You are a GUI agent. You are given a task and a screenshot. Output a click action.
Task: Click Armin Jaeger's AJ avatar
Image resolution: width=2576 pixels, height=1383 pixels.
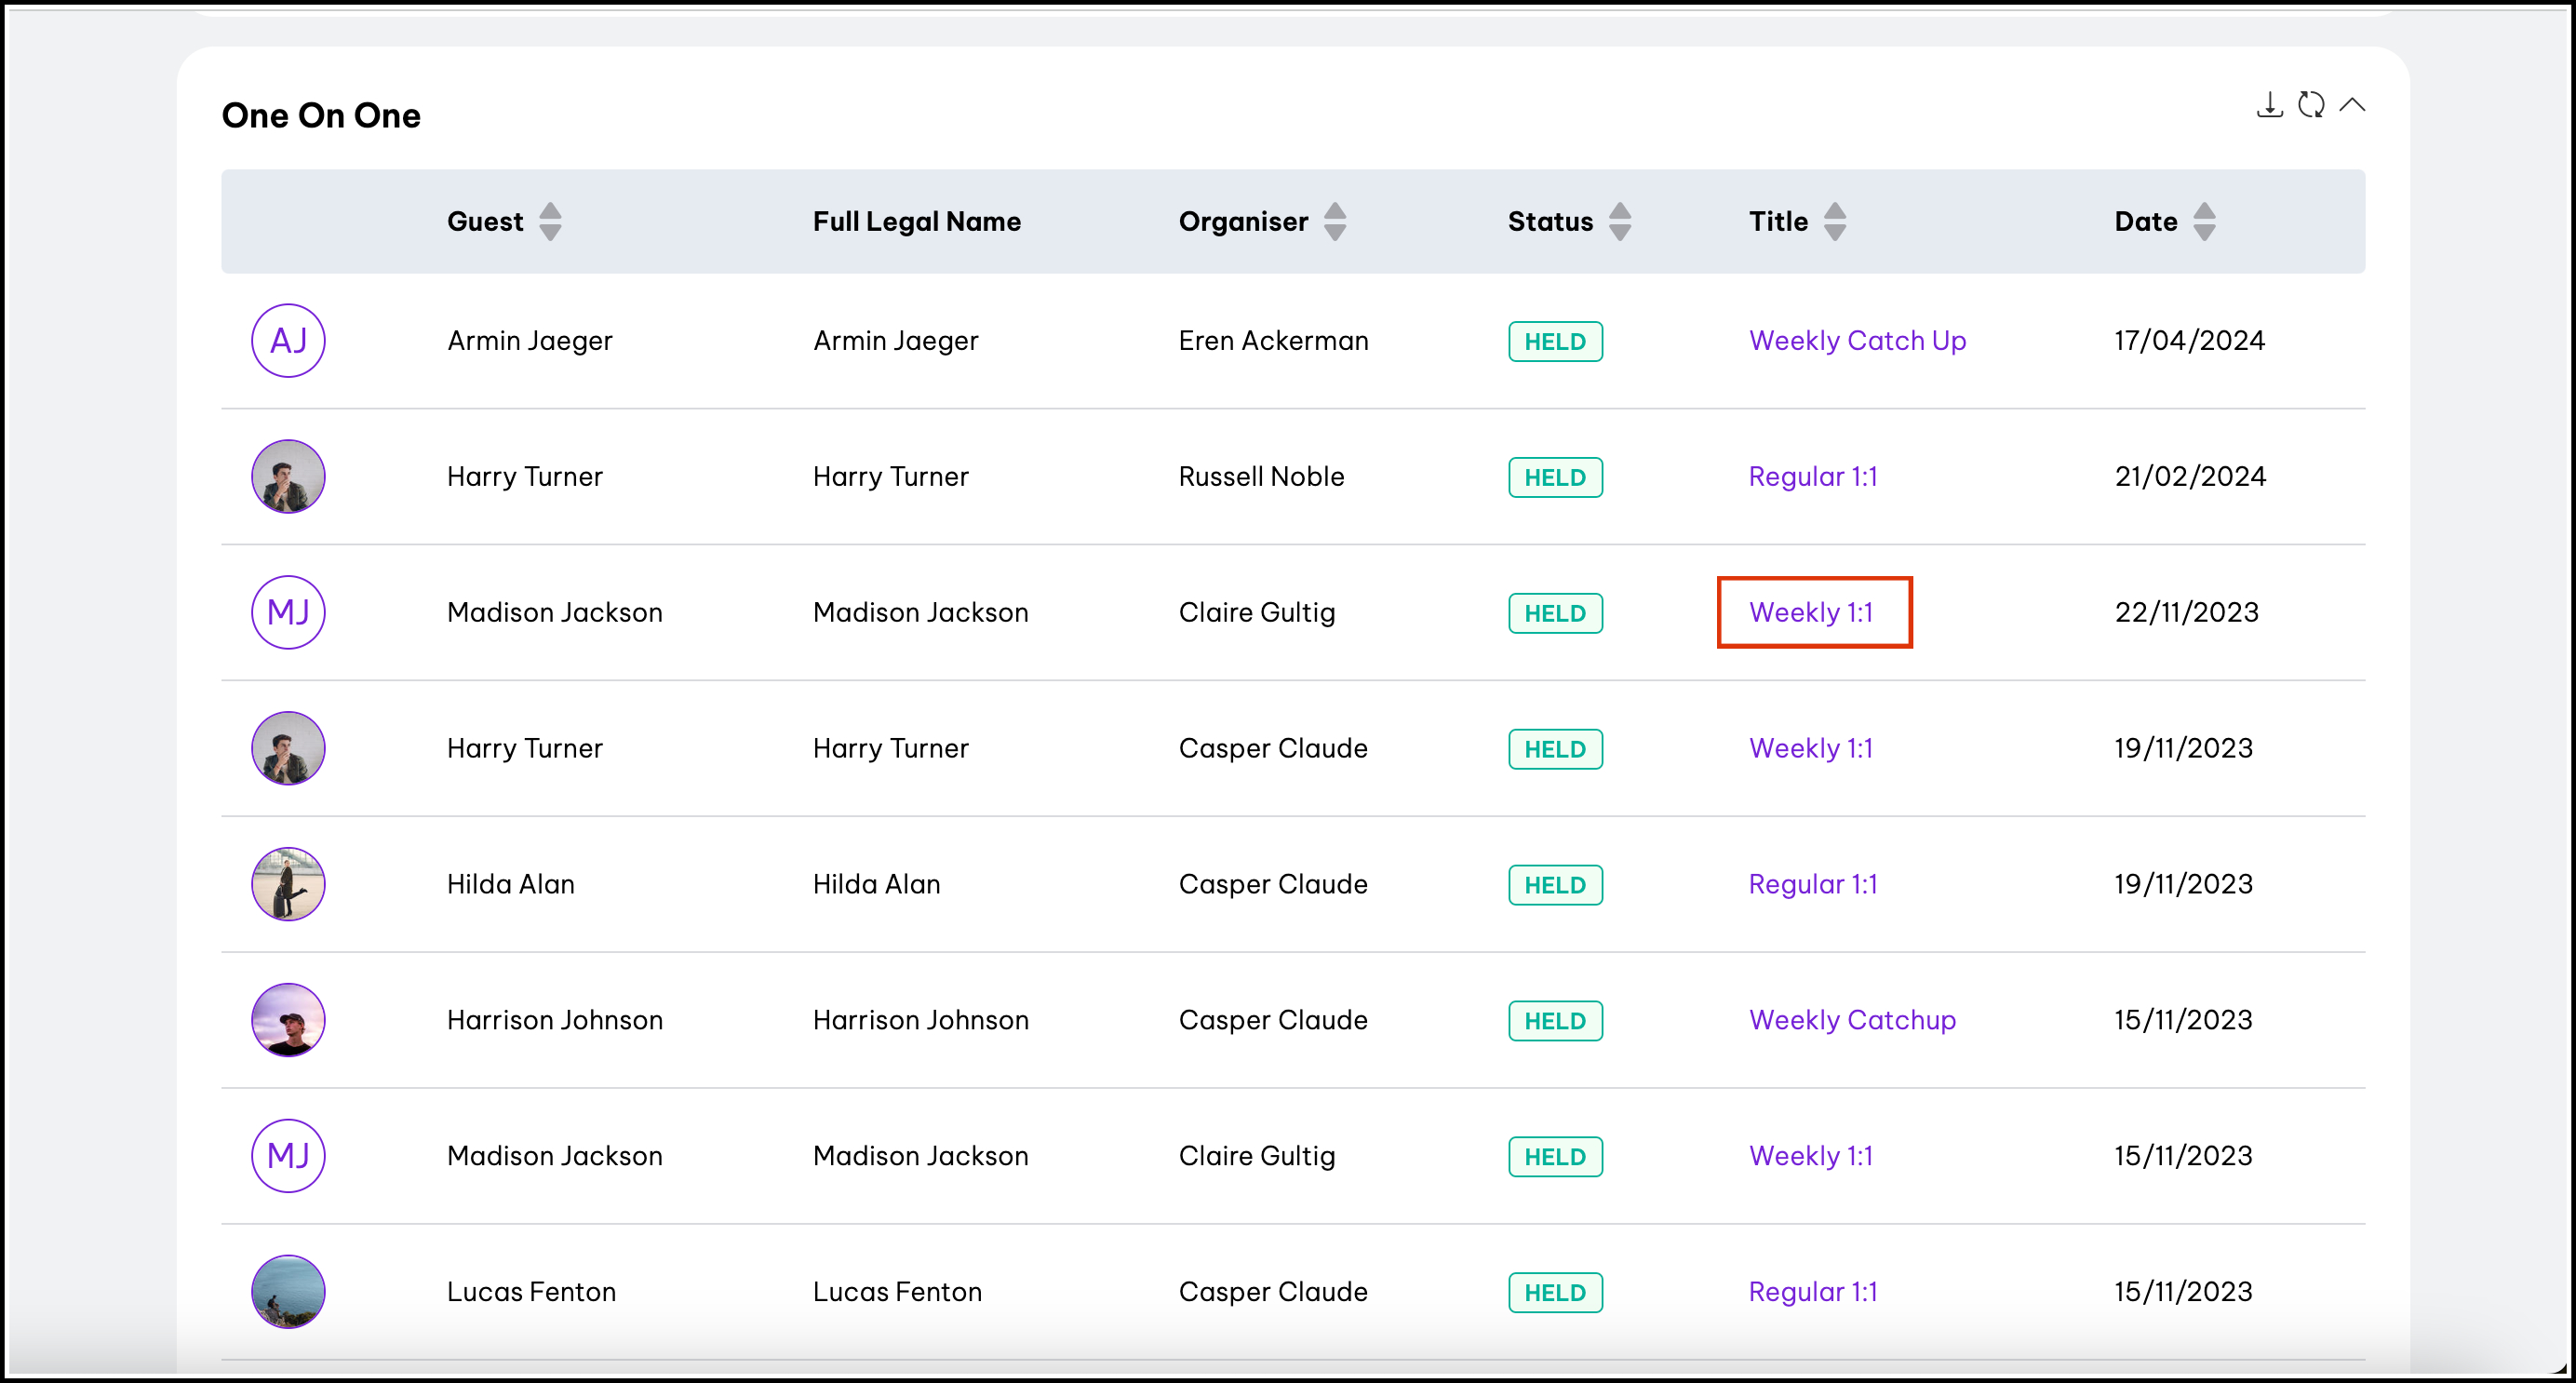288,341
